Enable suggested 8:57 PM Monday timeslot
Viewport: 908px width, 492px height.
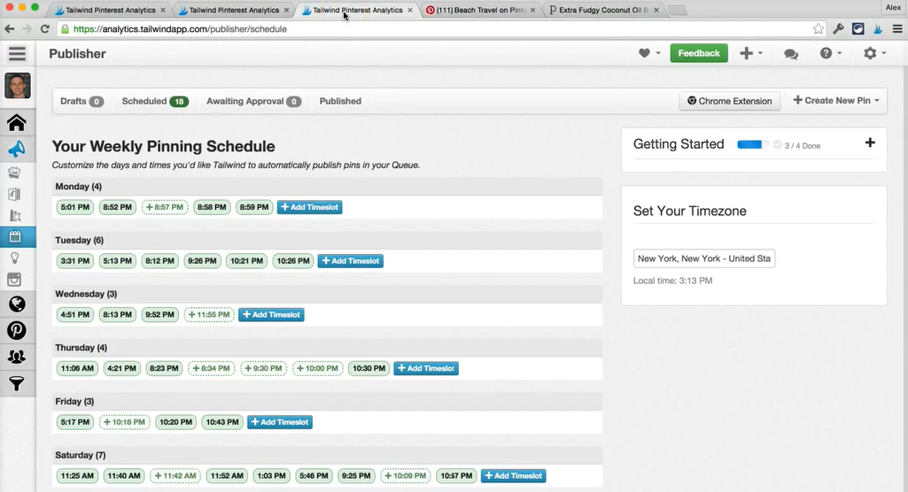165,207
